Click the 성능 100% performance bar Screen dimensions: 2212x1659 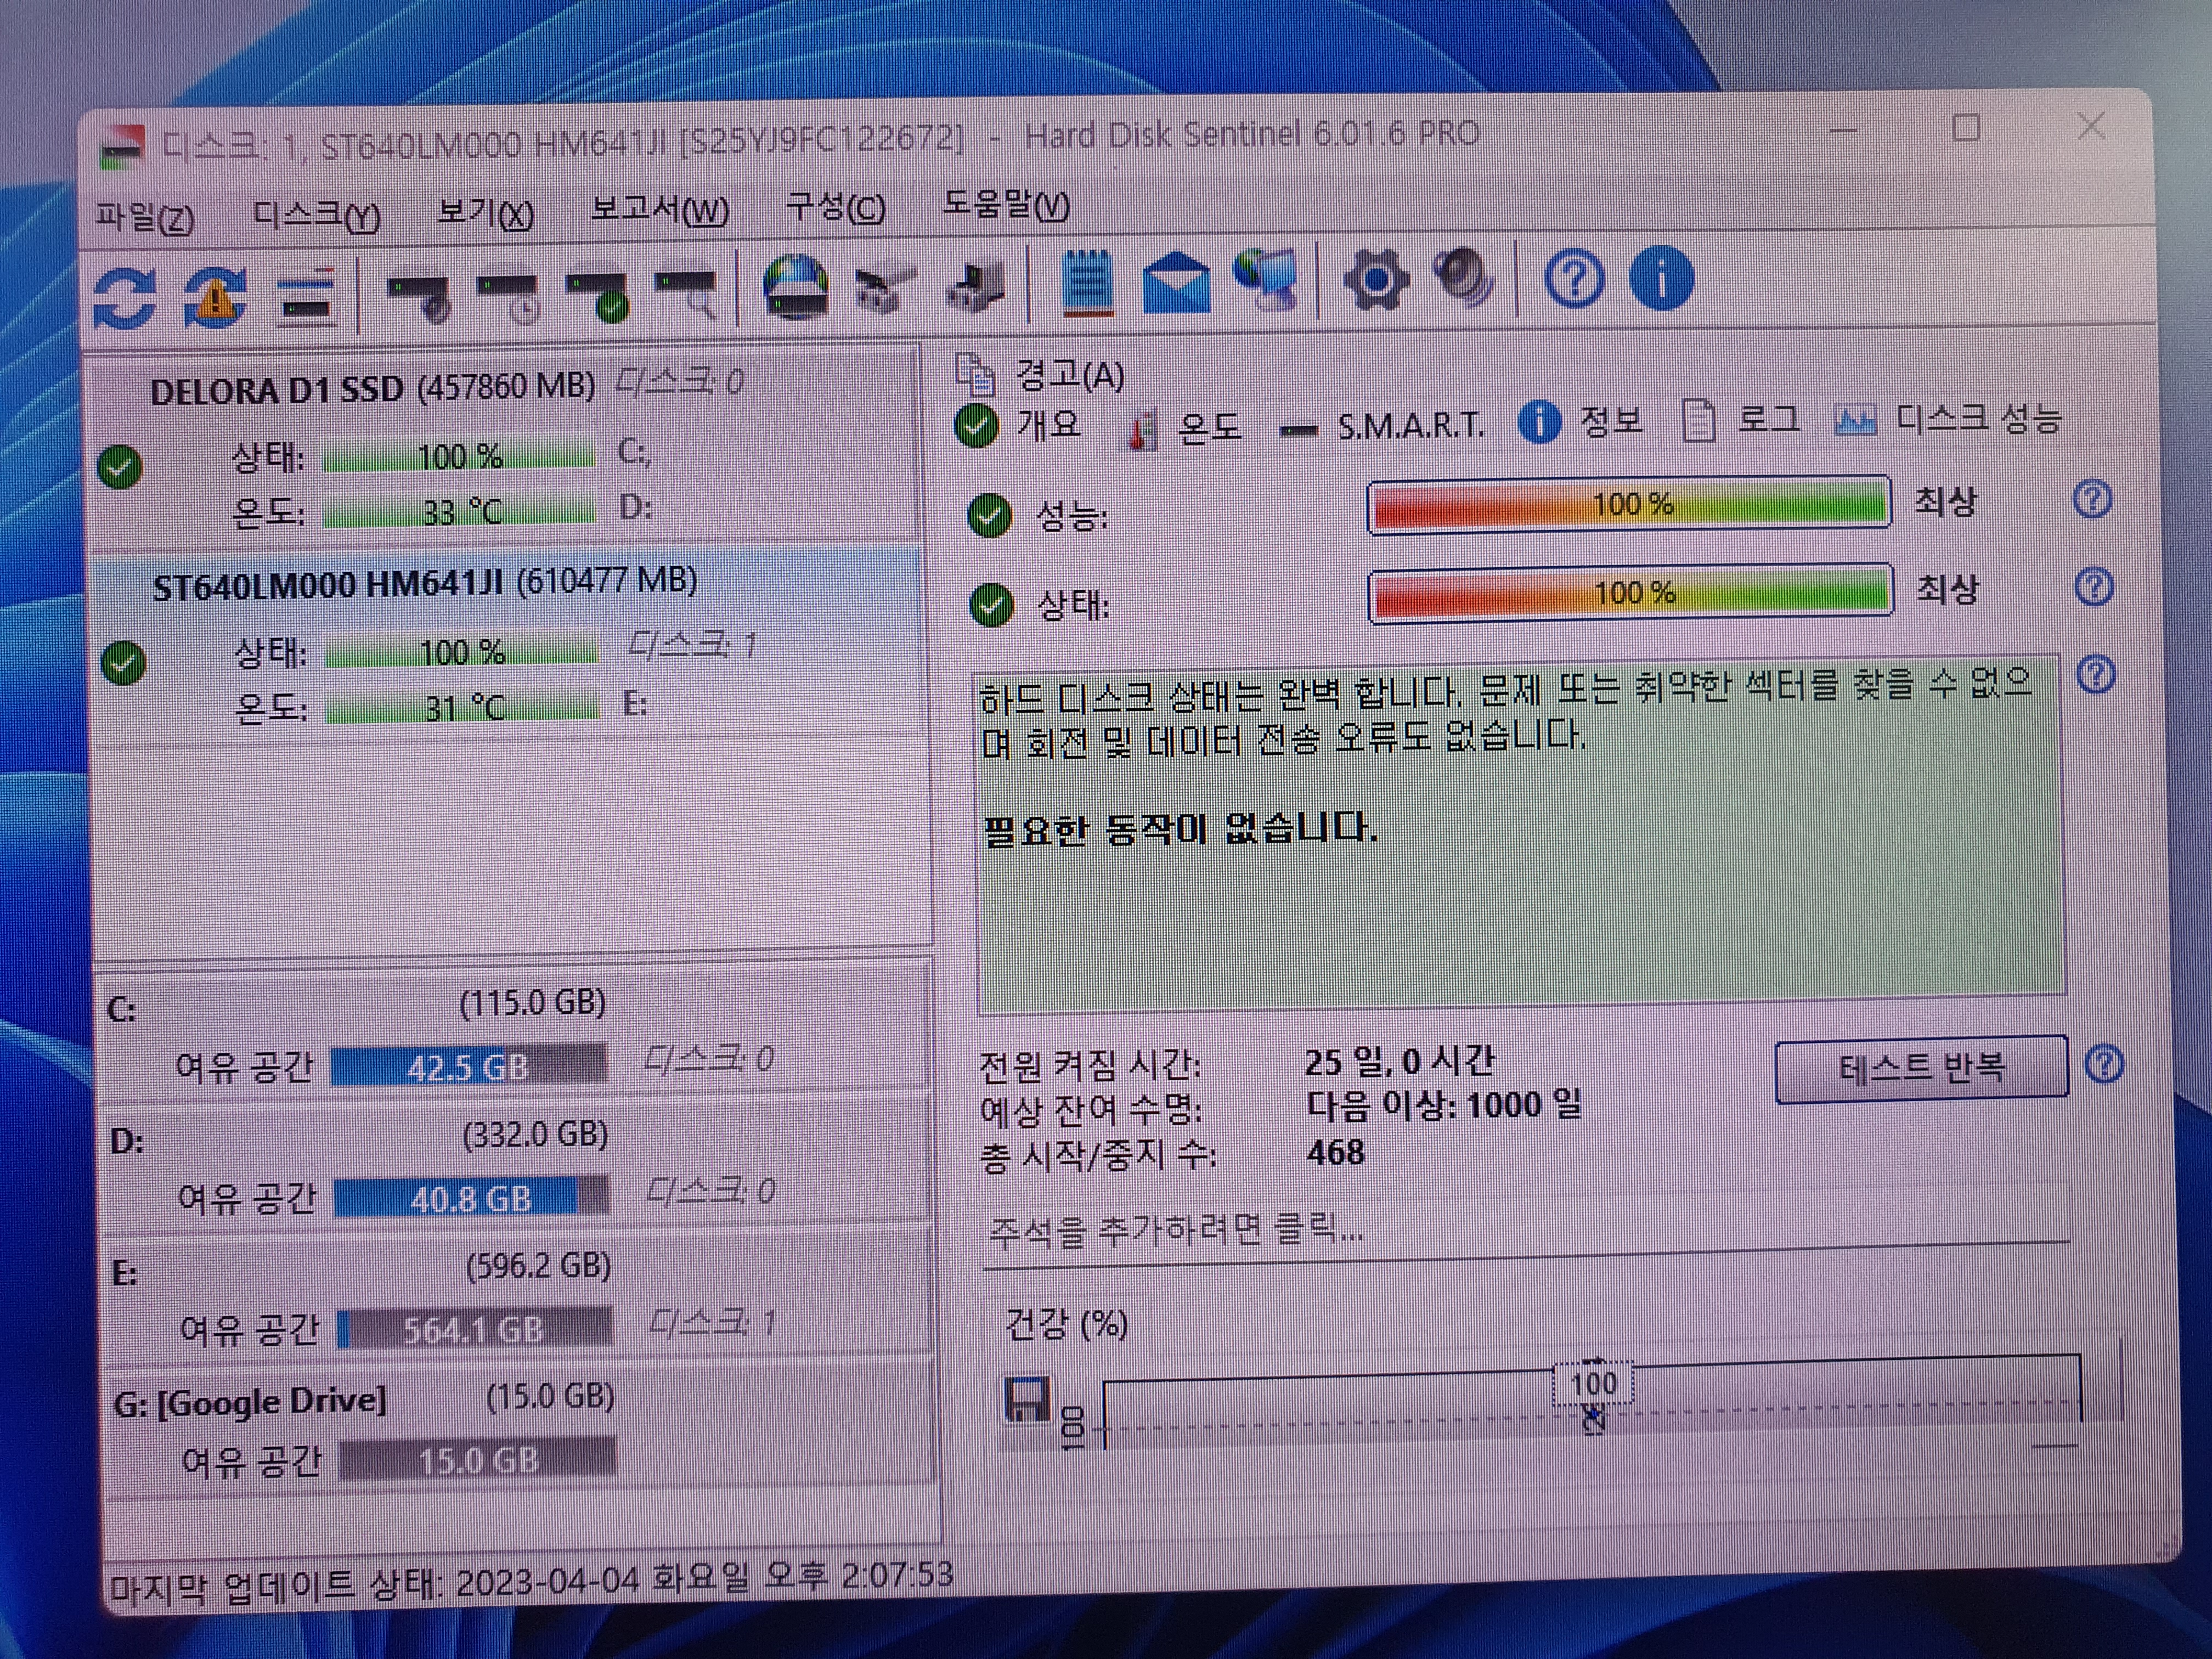pyautogui.click(x=1629, y=504)
